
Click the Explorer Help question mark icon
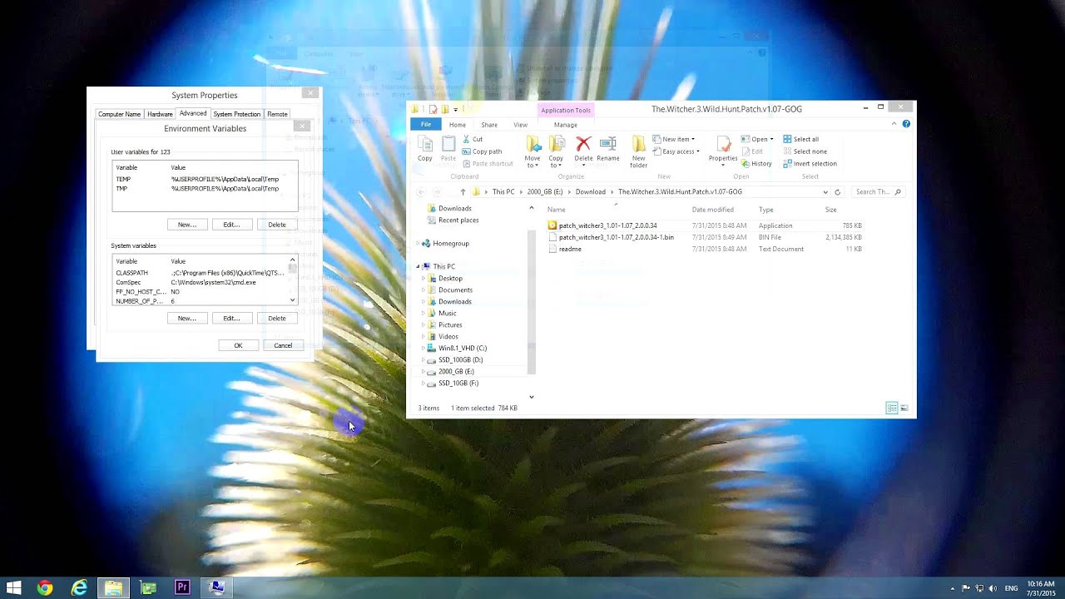(x=906, y=124)
